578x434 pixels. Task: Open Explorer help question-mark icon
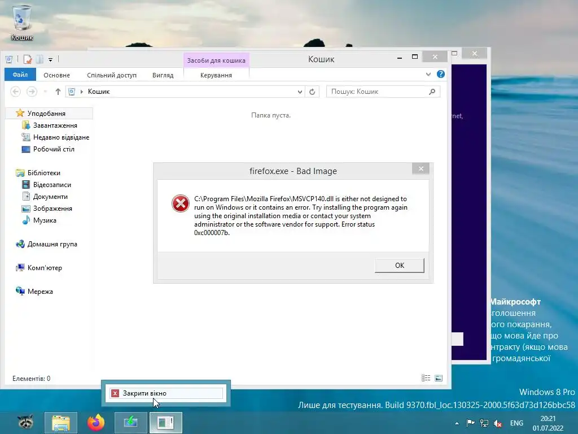(x=440, y=74)
